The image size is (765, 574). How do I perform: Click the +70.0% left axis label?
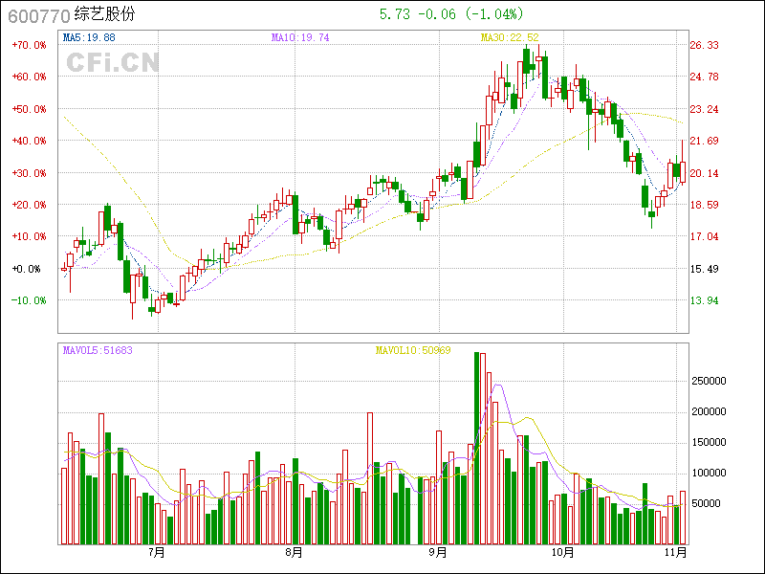point(29,45)
